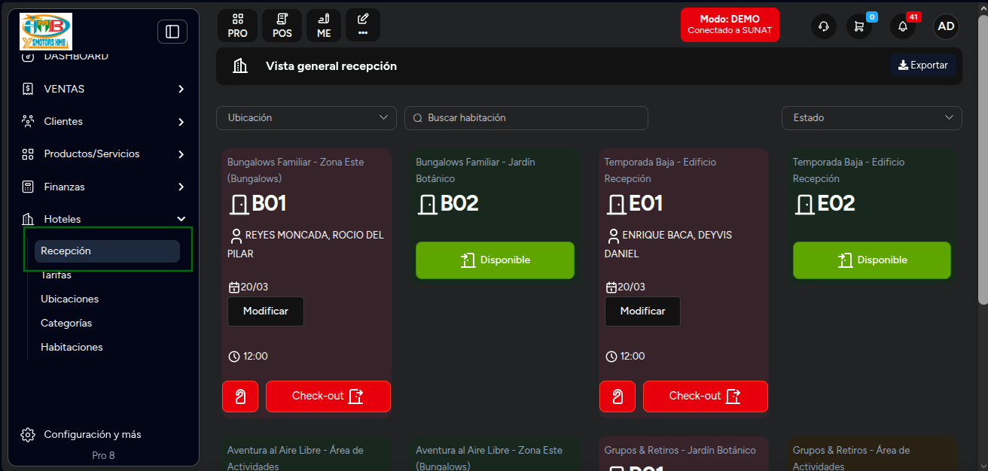
Task: Open Ubicaciones in the sidebar
Action: point(70,299)
